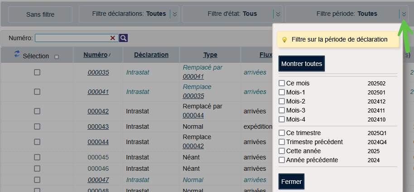Tick the Mois-4 checkbox
Screen dimensions: 414x192
tap(282, 119)
